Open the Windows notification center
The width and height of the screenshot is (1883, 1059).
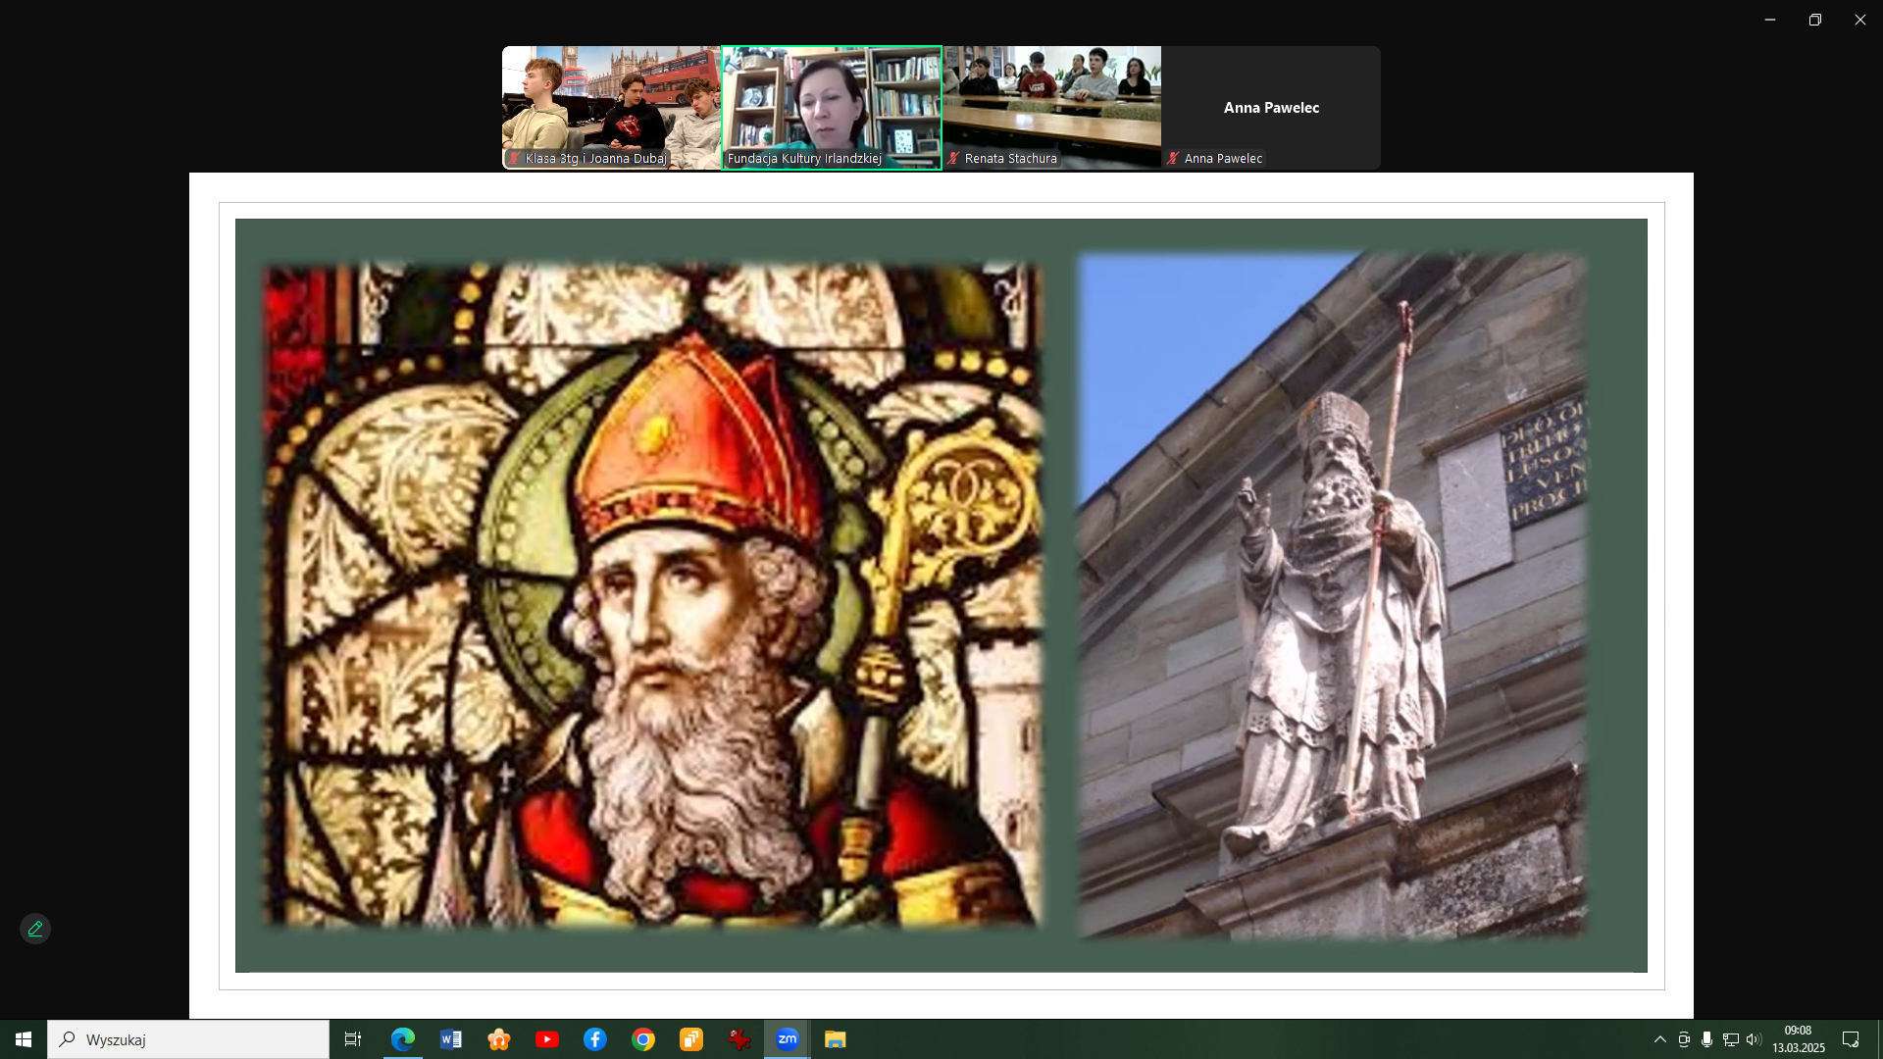pos(1851,1039)
